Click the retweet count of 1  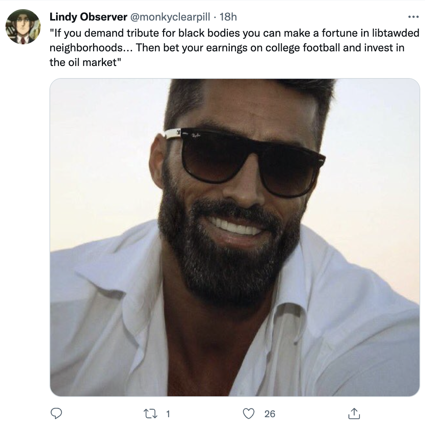coord(168,414)
